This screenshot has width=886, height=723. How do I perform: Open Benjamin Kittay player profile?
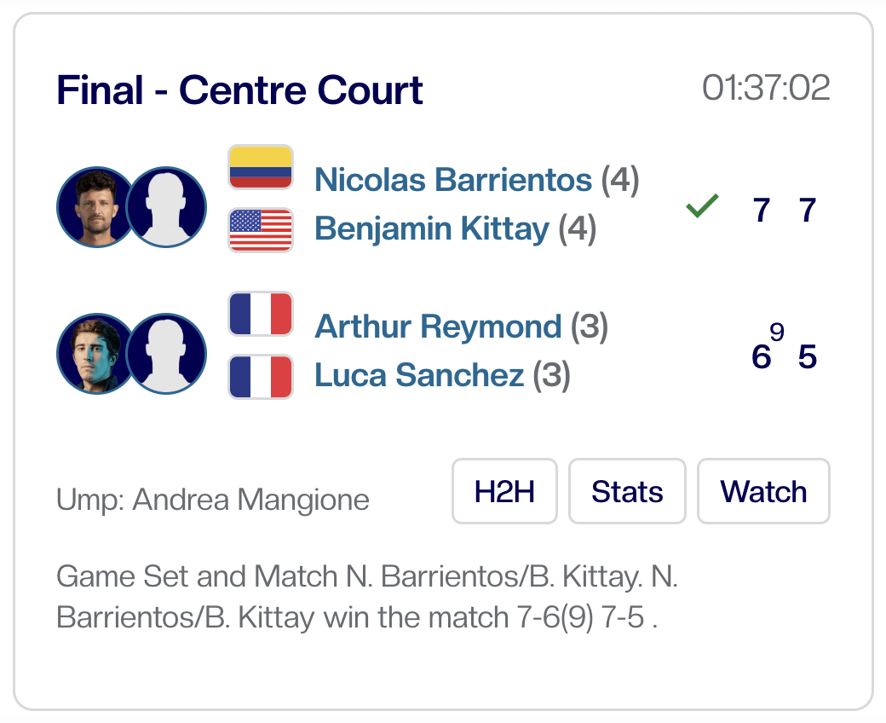pyautogui.click(x=432, y=228)
